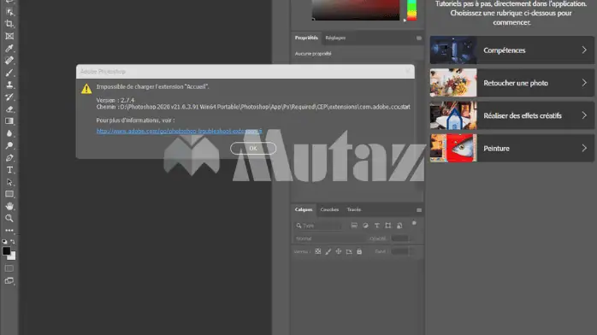The width and height of the screenshot is (597, 335).
Task: Select the Crop tool
Action: coord(9,24)
